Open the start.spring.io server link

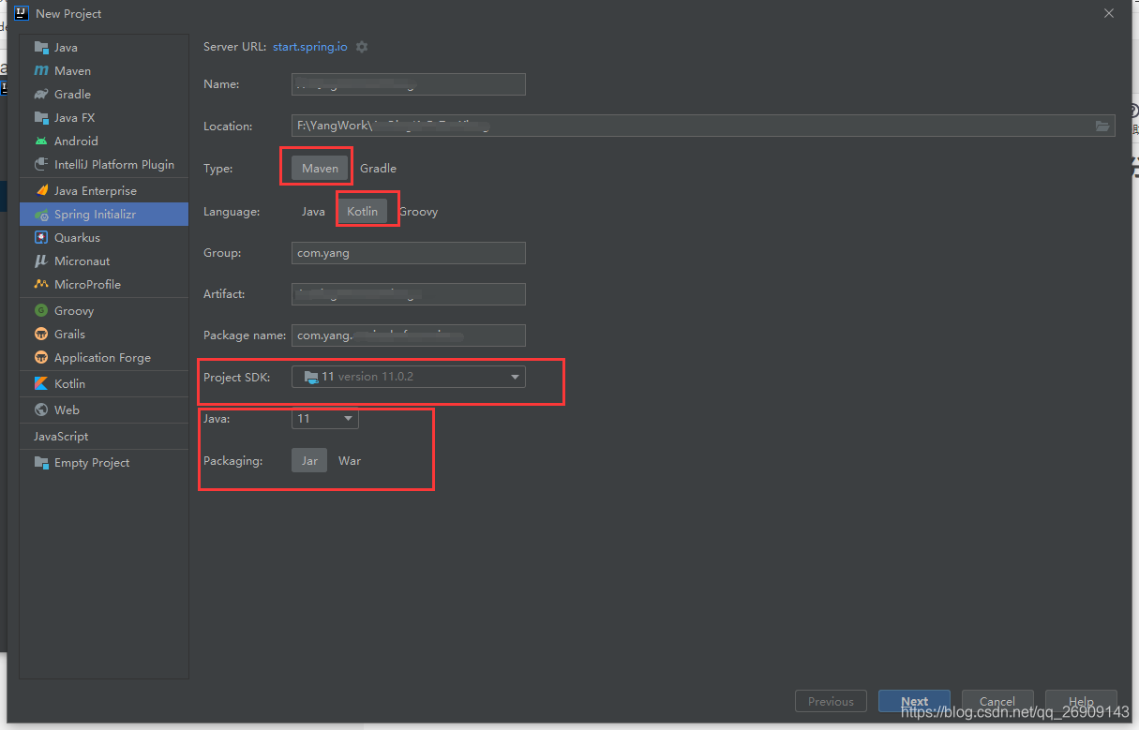[310, 47]
